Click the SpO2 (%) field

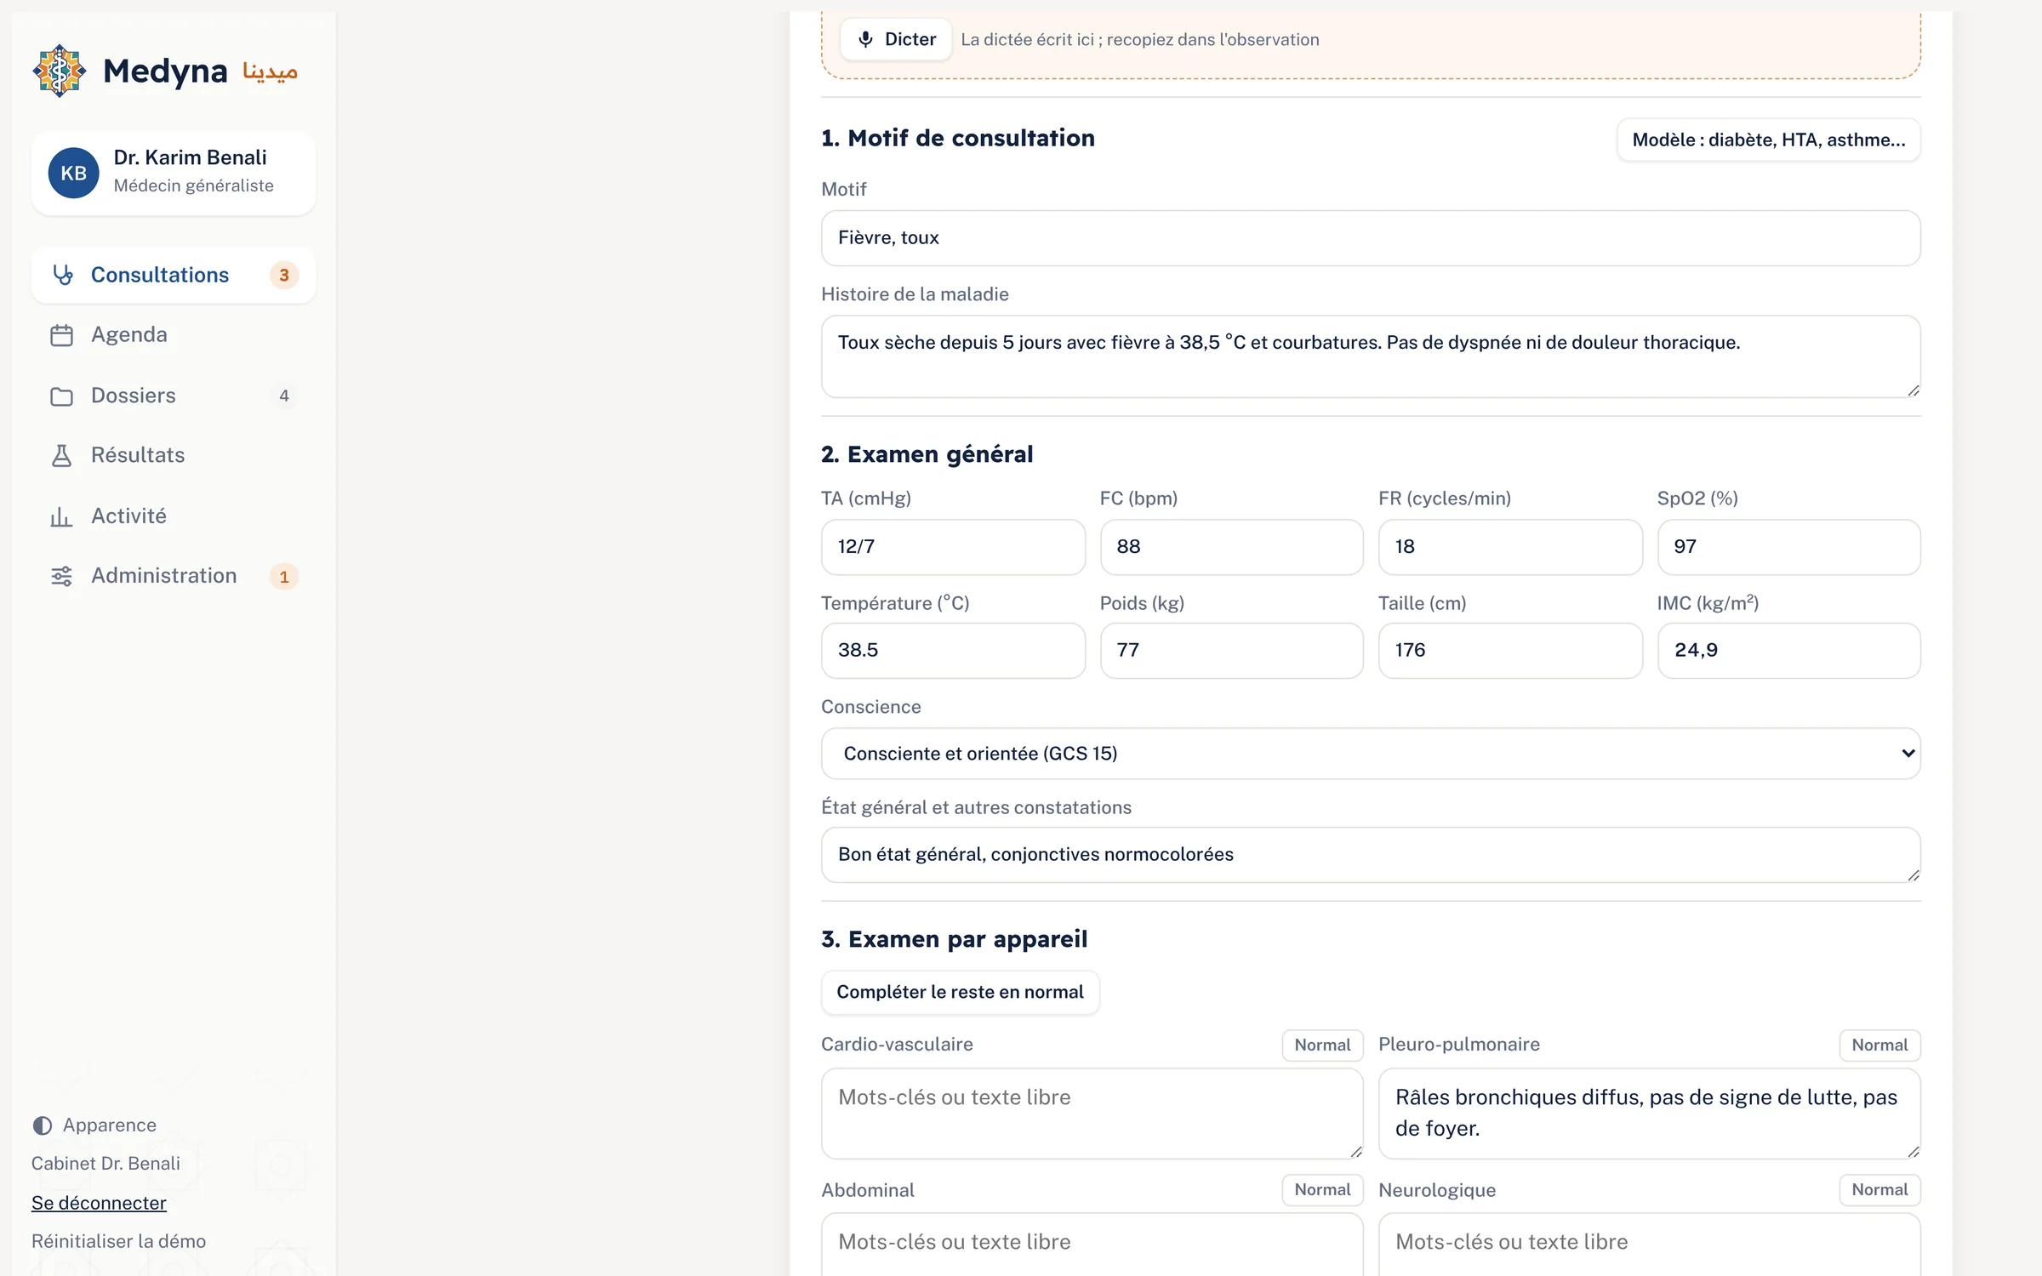click(x=1788, y=547)
